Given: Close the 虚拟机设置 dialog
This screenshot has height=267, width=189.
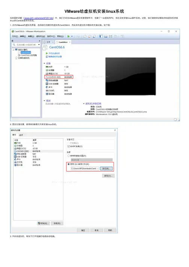Looking at the screenshot, I should [x=115, y=130].
